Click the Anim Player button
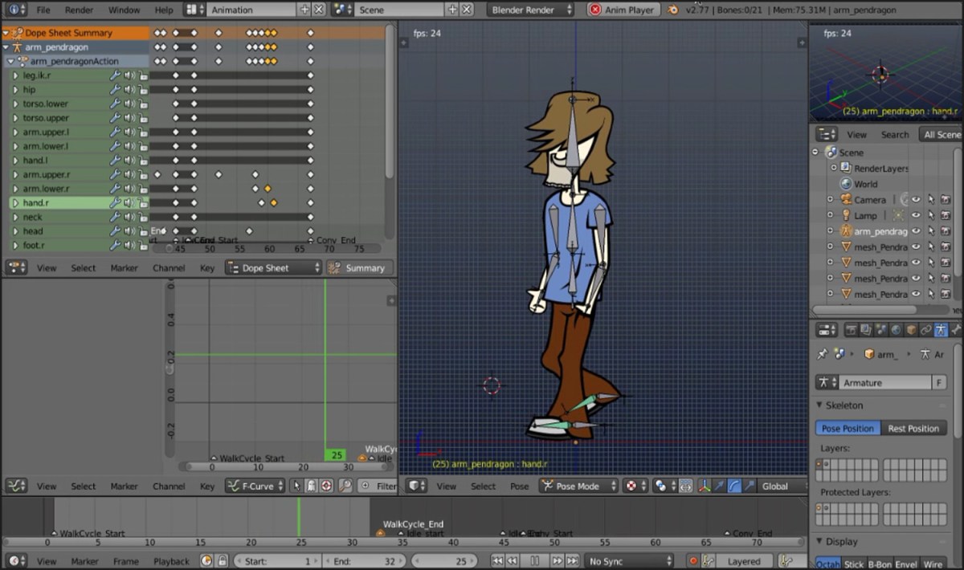964x570 pixels. tap(623, 10)
